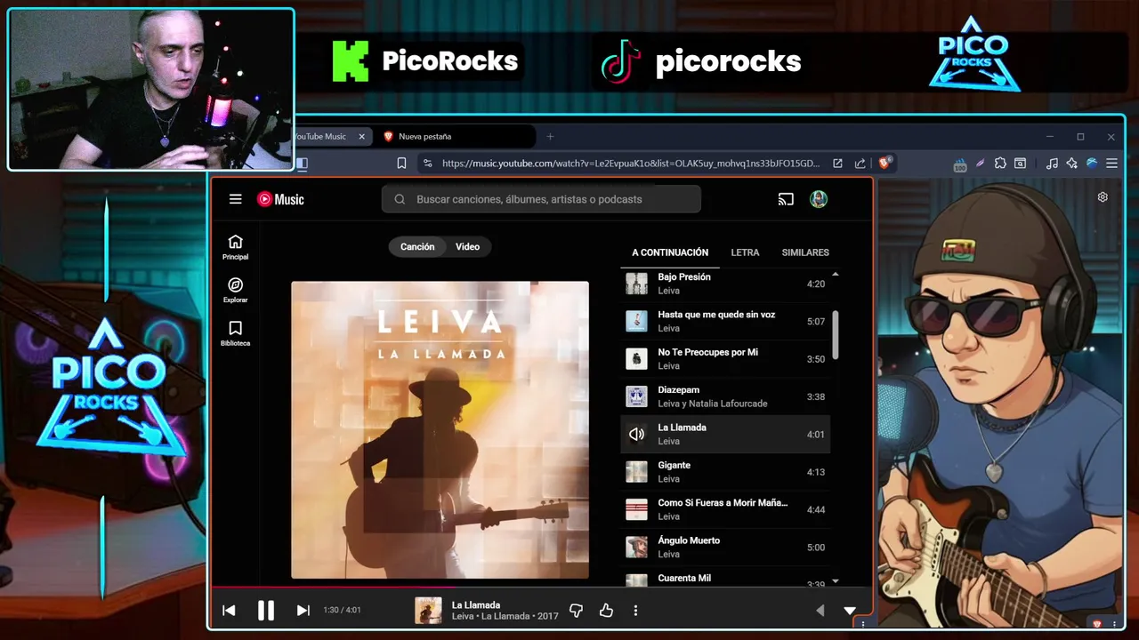Click the cast to device icon
Viewport: 1139px width, 640px height.
pos(786,199)
